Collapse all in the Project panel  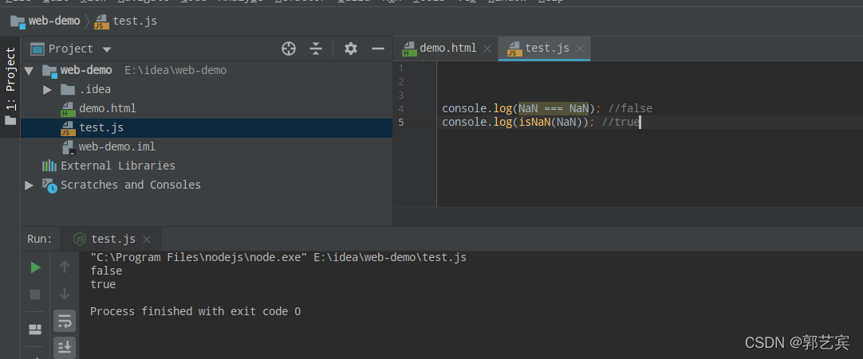click(315, 49)
